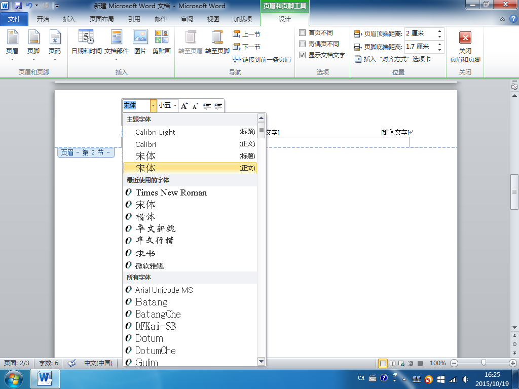Click 页眉顶端距离 value field
Screen dimensions: 519x389
coord(420,33)
